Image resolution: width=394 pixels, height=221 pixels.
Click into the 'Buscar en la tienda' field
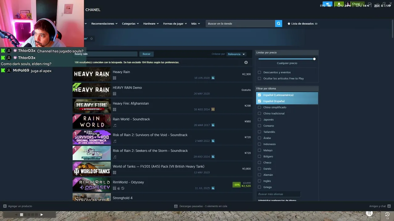coord(240,24)
